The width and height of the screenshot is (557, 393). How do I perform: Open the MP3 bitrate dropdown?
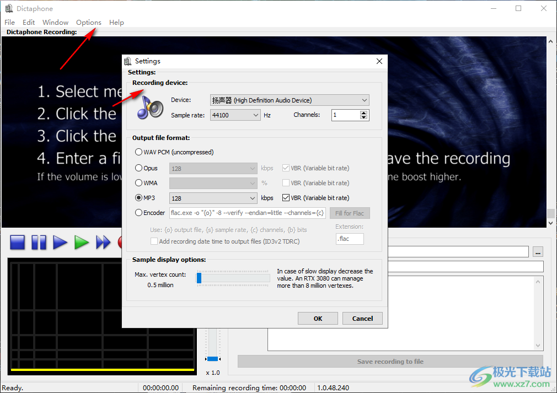(213, 198)
